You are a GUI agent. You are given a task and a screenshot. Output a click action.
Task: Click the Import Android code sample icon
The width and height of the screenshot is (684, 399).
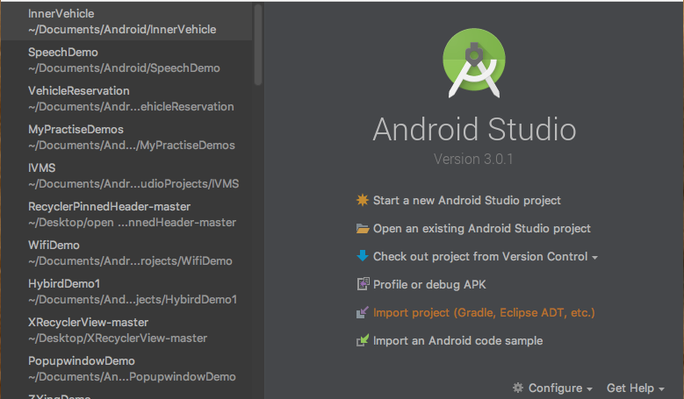click(362, 340)
